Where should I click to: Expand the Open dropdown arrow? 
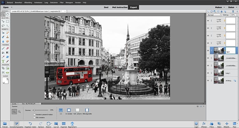[12, 7]
